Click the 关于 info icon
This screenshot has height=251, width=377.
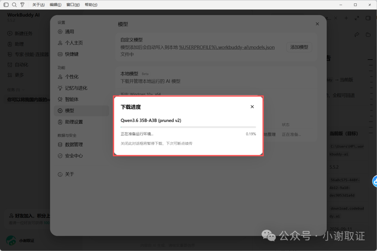click(60, 174)
